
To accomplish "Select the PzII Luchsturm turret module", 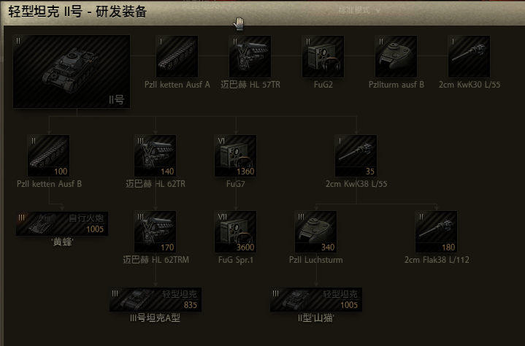I will pyautogui.click(x=315, y=231).
